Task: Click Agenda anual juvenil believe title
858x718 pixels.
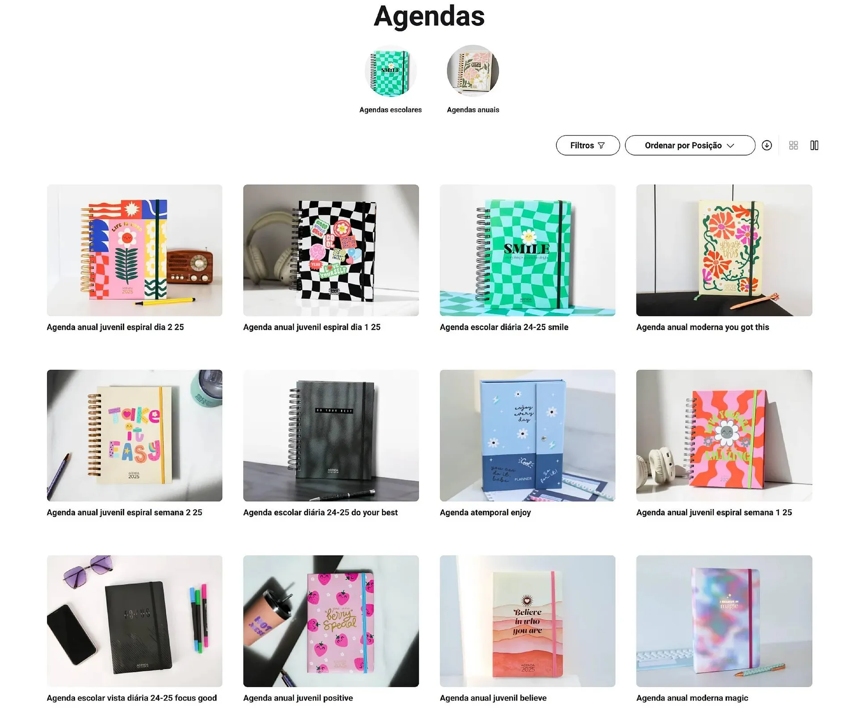Action: click(493, 698)
